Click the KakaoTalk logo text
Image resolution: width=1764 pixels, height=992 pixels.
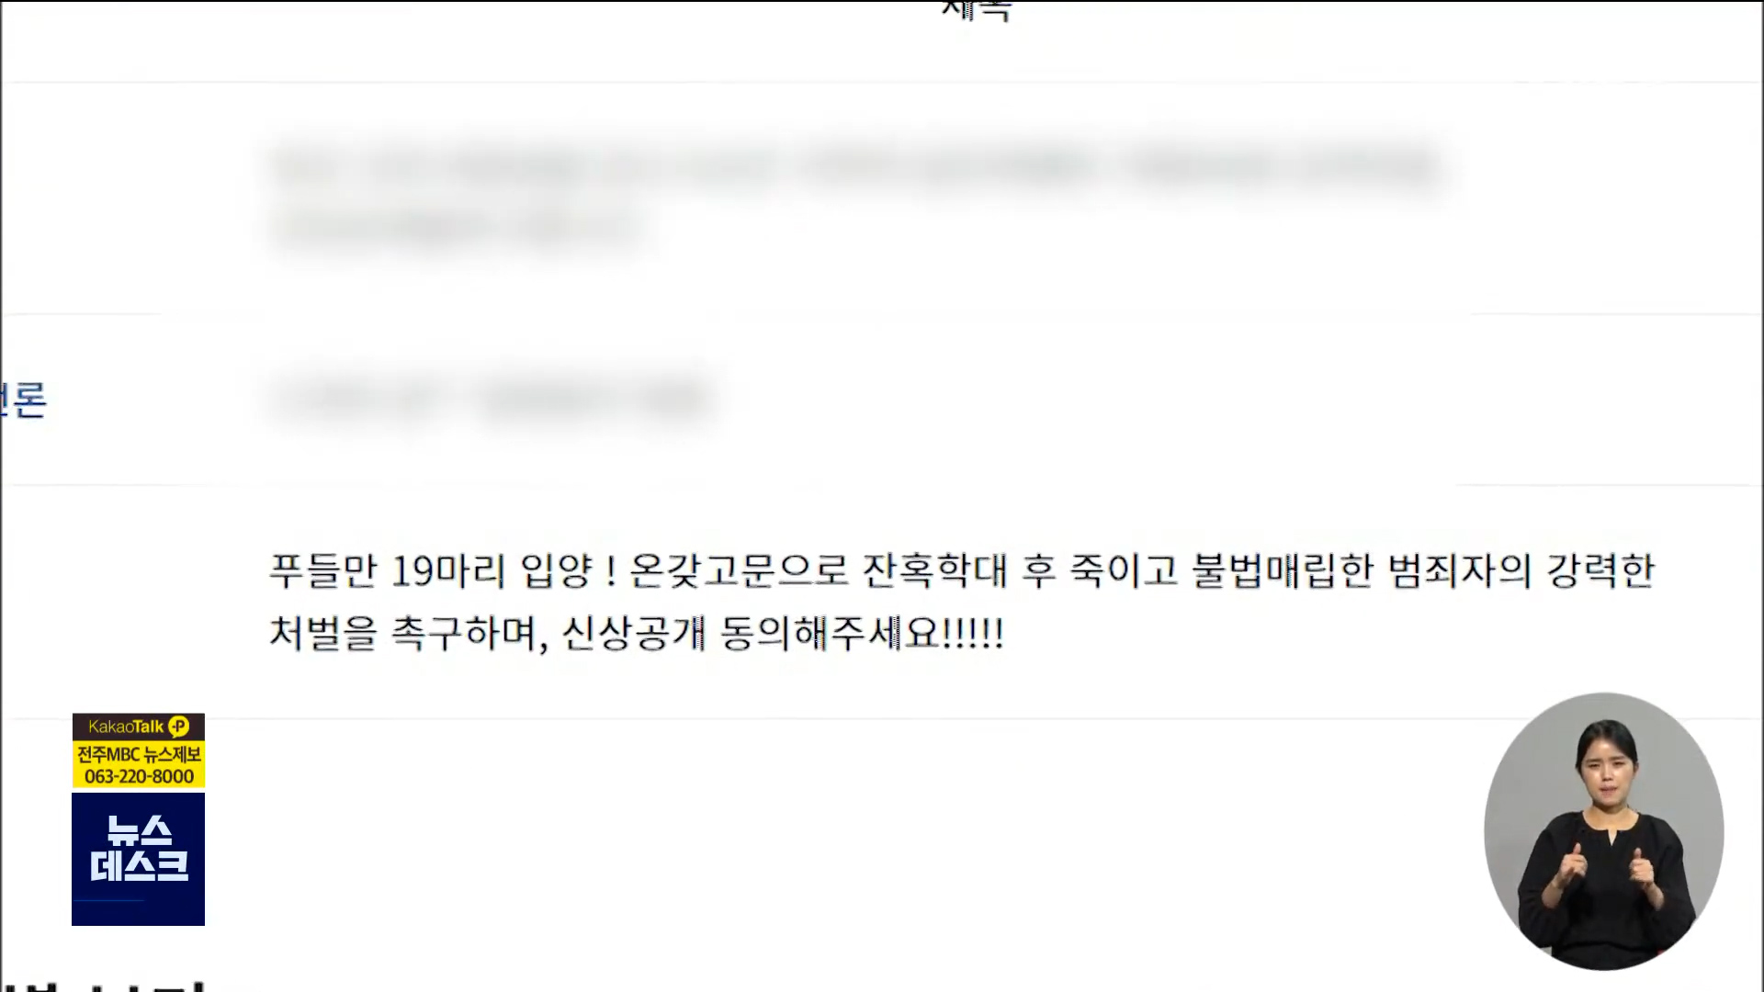(x=126, y=727)
